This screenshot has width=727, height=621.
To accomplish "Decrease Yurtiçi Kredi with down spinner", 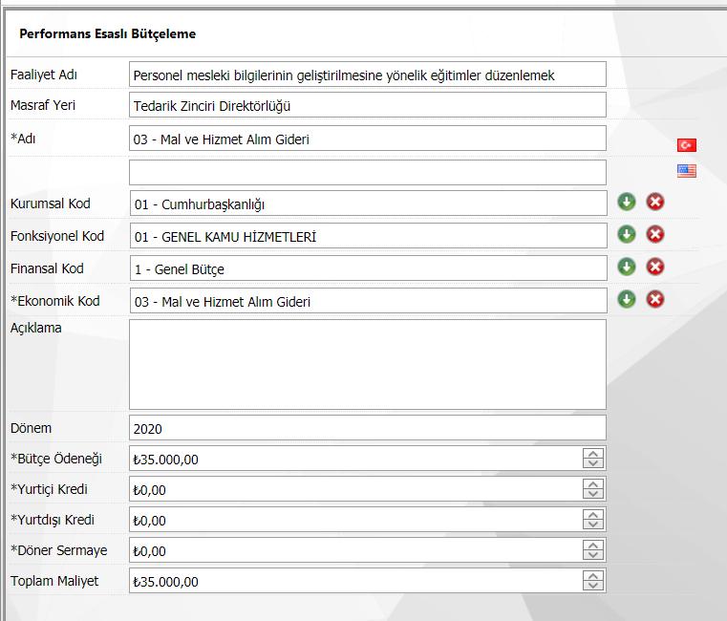I will tap(593, 495).
